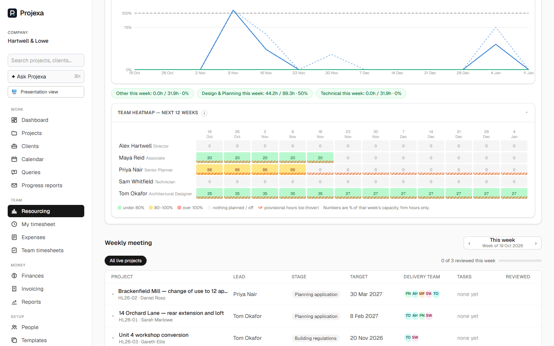554x346 pixels.
Task: Open the Calendar icon
Action: click(14, 159)
